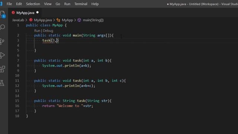Click line number 7 in the gutter
This screenshot has width=238, height=134.
pos(18,60)
